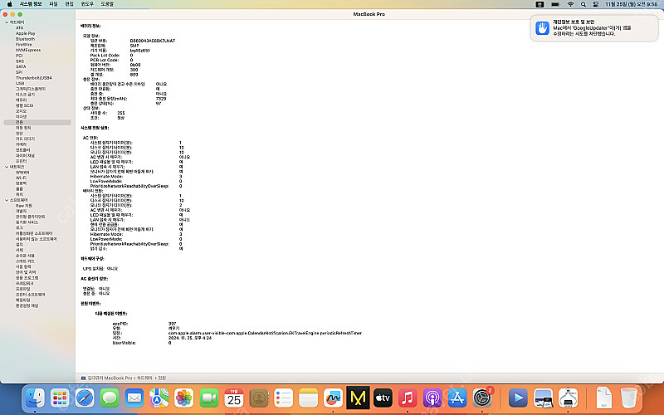Viewport: 664px width, 415px height.
Task: Click the battery status icon in menu bar
Action: [x=555, y=4]
